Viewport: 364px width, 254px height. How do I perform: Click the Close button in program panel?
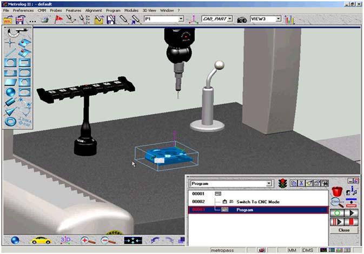pyautogui.click(x=344, y=230)
